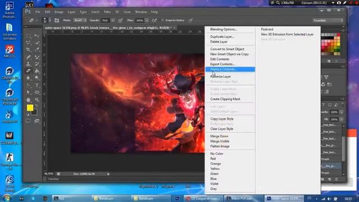Open the Filter menu

pos(107,12)
